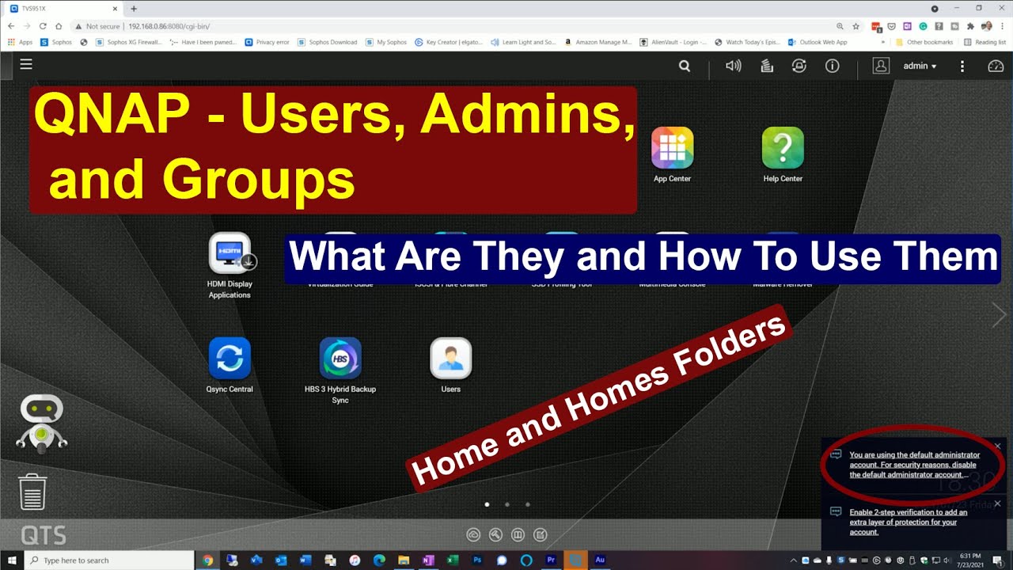
Task: Open the QTS More options dots
Action: pyautogui.click(x=962, y=66)
